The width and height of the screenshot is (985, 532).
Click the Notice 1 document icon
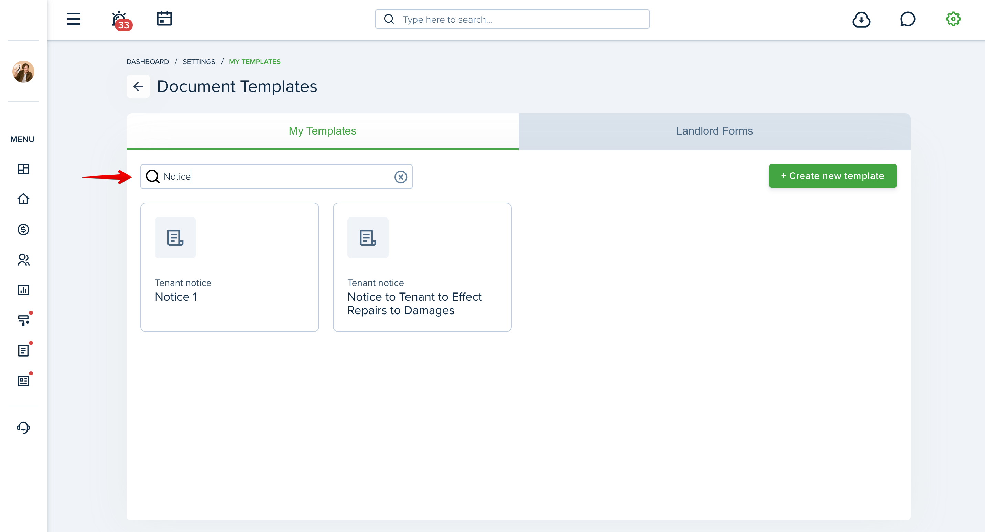[175, 237]
